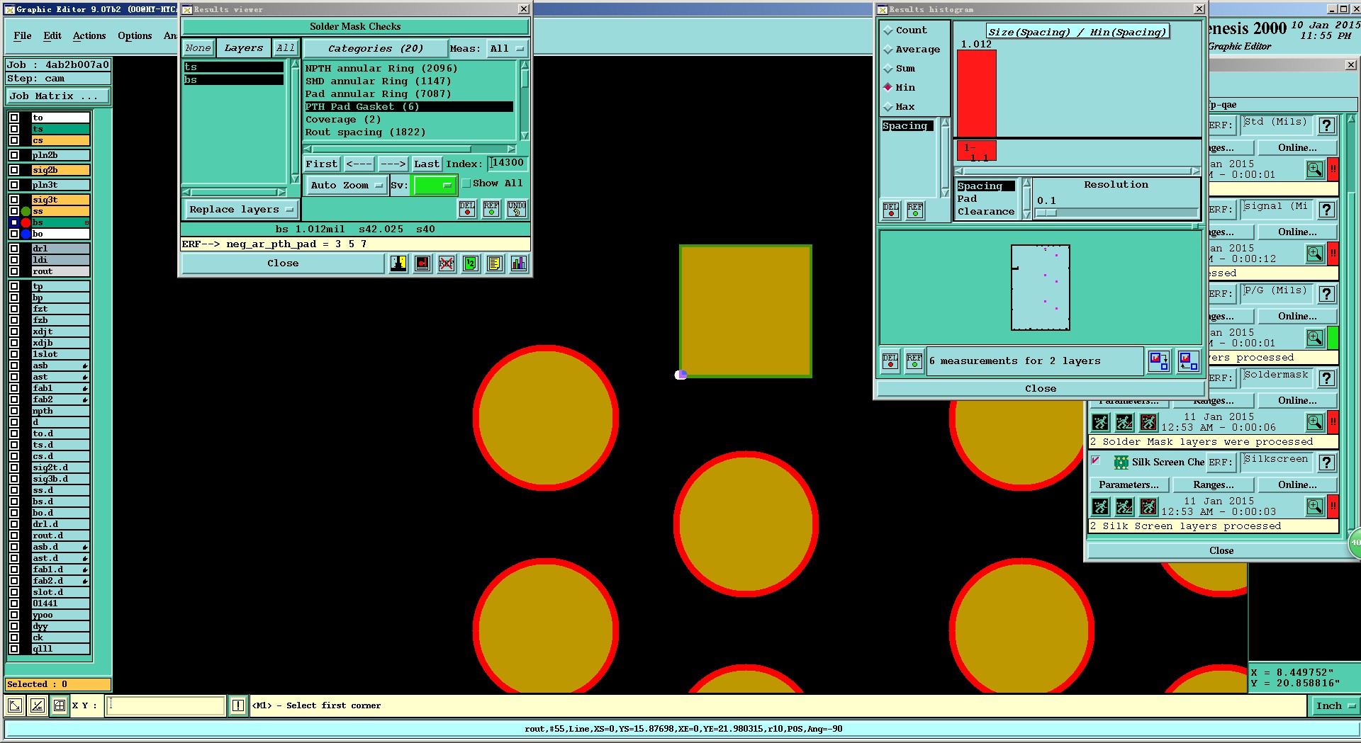Click REF icon in Results viewer
Screen dimensions: 1361x743
coord(491,209)
